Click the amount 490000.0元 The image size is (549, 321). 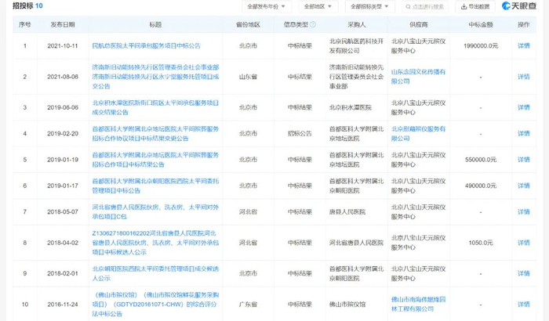point(481,186)
